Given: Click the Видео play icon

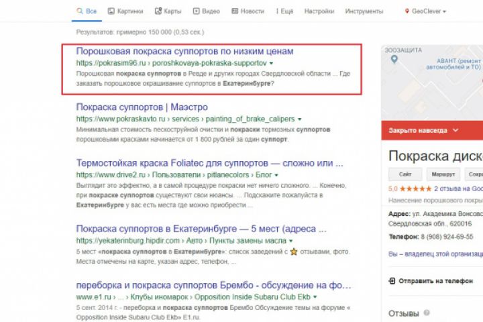Looking at the screenshot, I should point(195,11).
